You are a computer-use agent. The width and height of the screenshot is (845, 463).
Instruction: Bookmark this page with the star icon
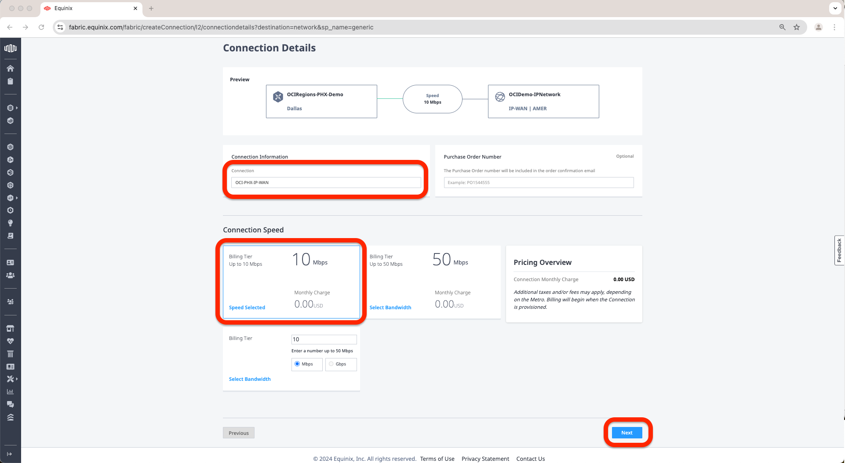(x=796, y=27)
